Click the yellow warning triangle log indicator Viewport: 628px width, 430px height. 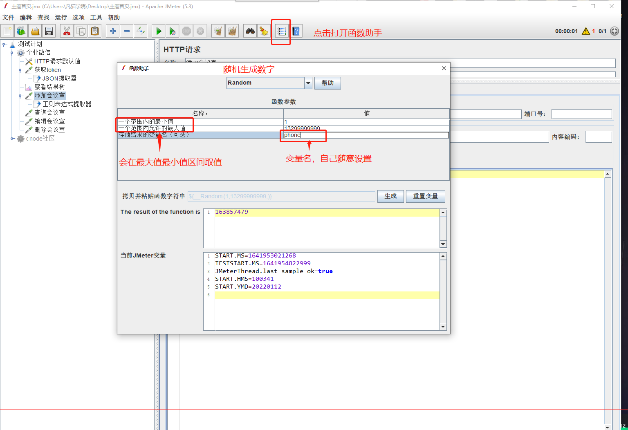pos(586,31)
